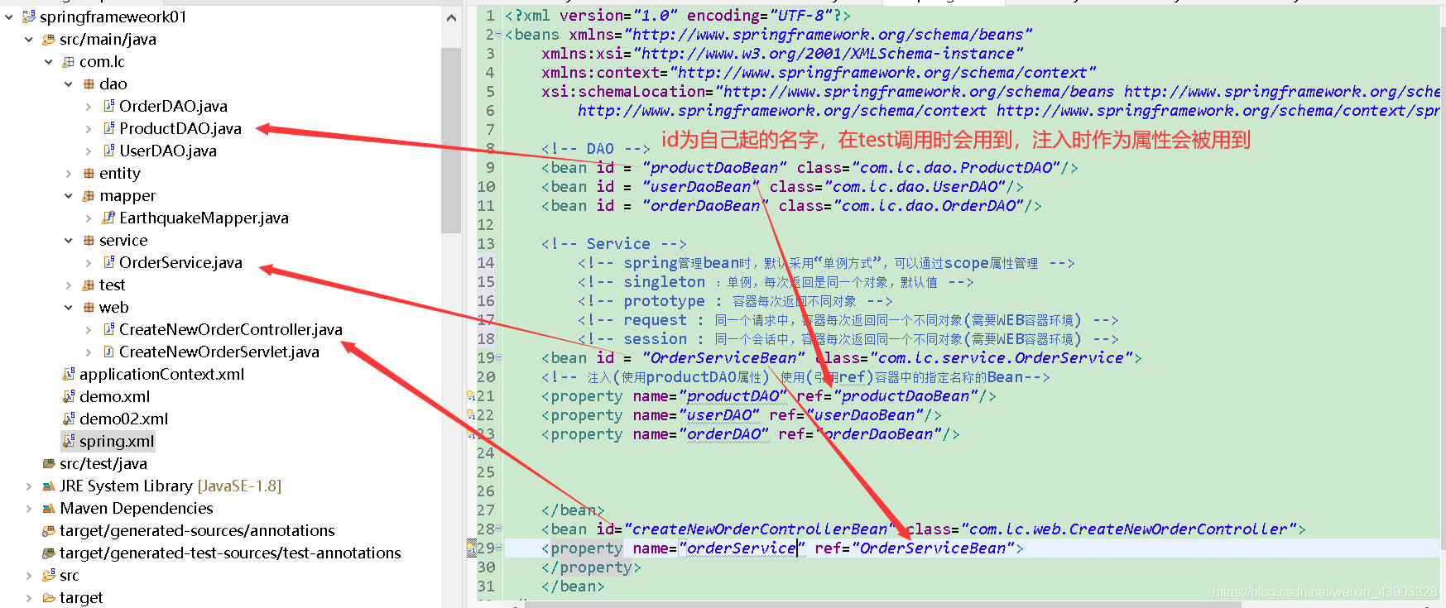The height and width of the screenshot is (608, 1446).
Task: Select applicationContext.xml in the tree
Action: pos(162,374)
